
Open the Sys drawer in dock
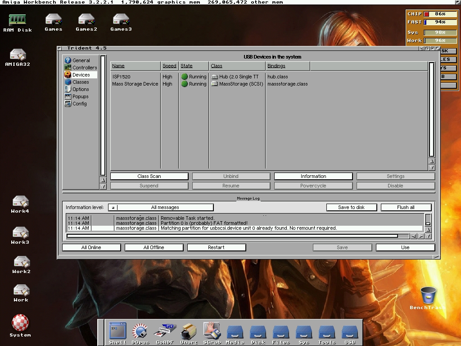(x=304, y=335)
